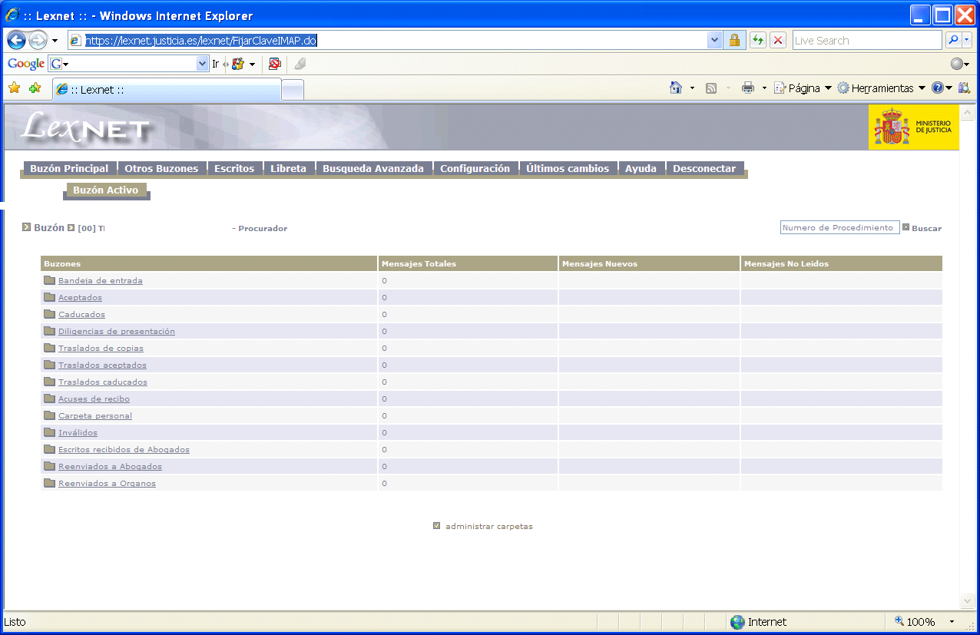Viewport: 980px width, 635px height.
Task: Click the security padlock icon
Action: pyautogui.click(x=734, y=41)
